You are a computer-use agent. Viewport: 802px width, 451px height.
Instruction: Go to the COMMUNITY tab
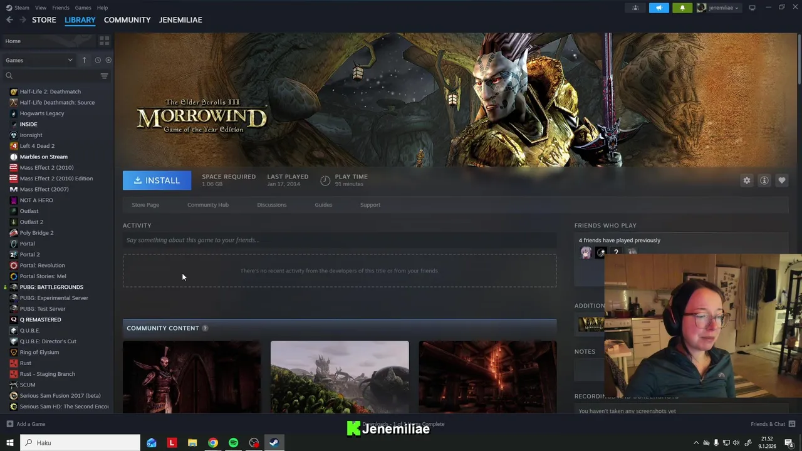(x=127, y=20)
